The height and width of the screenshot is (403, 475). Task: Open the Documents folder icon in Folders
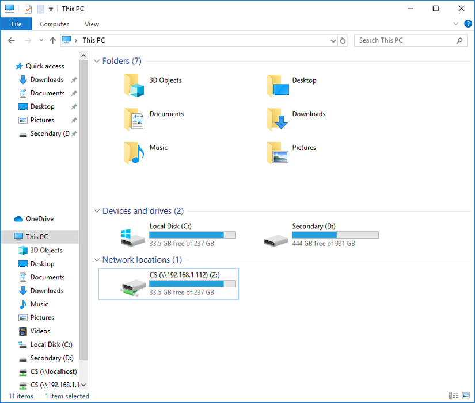[134, 119]
